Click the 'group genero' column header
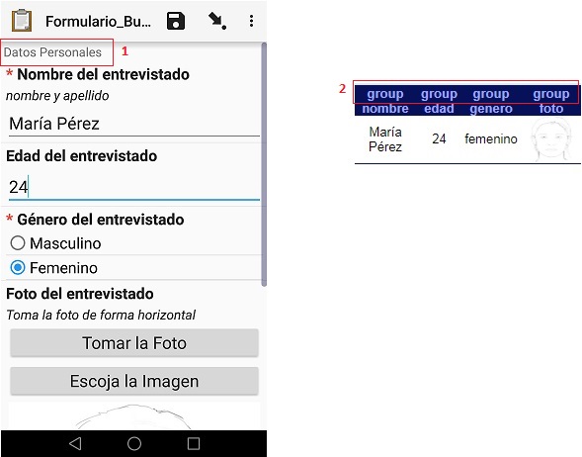 [491, 101]
